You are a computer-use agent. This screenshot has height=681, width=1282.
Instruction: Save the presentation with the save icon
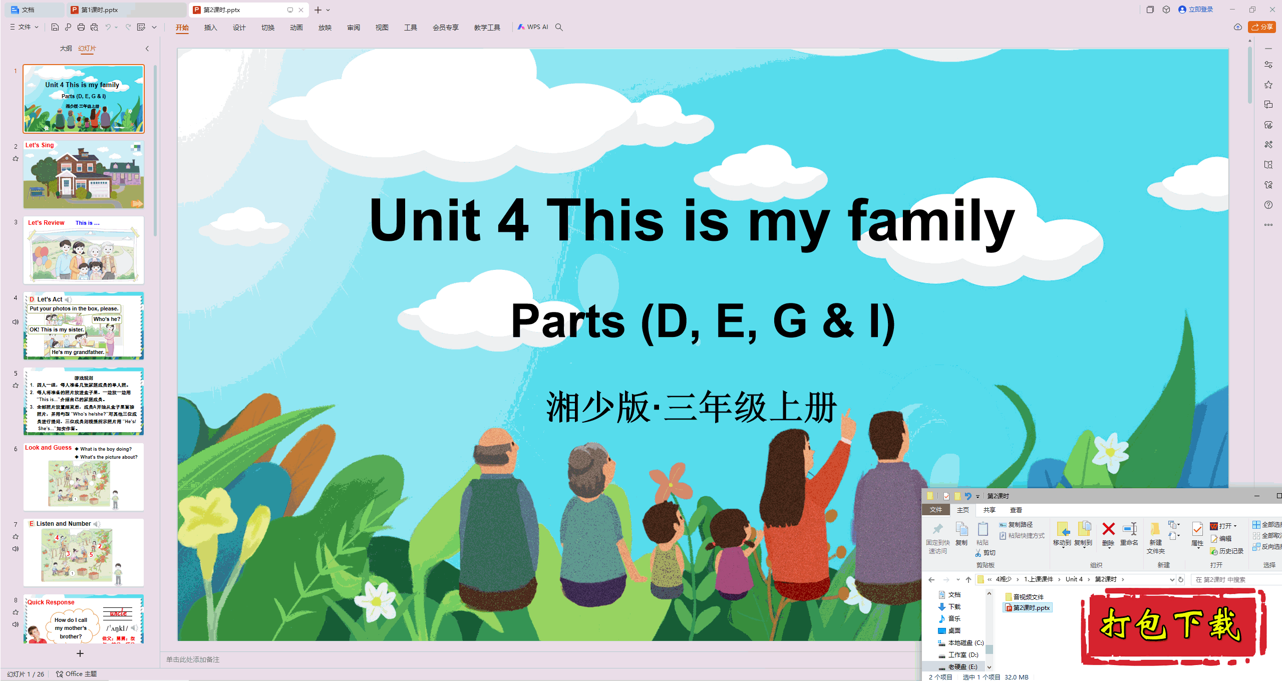pos(55,27)
